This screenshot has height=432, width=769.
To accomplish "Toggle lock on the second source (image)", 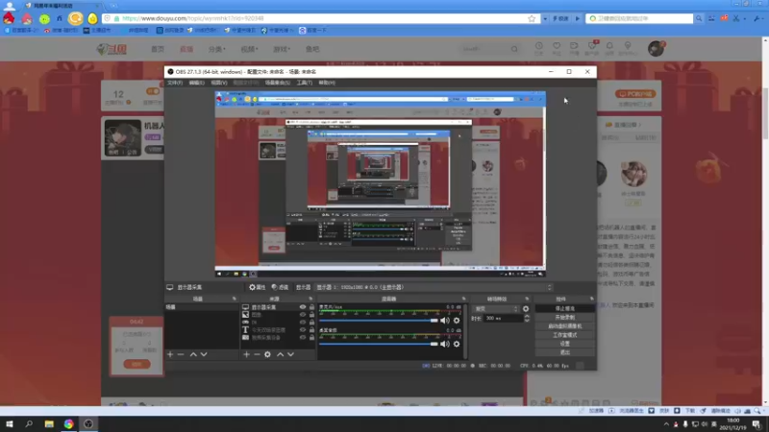I will coord(311,315).
